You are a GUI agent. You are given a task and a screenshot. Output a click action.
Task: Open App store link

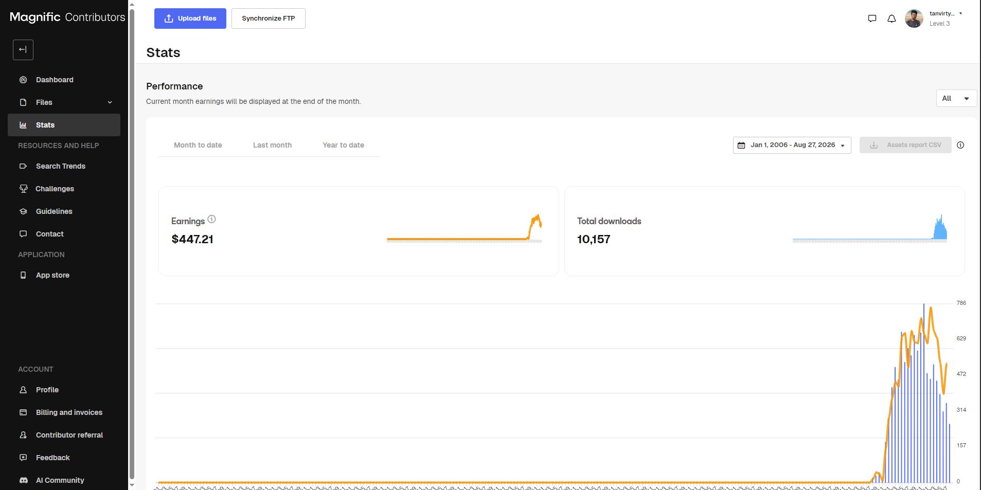pos(64,275)
